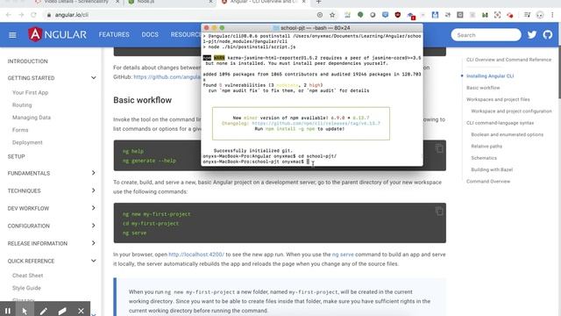
Task: Open the INTRODUCTION sidebar item
Action: tap(27, 61)
